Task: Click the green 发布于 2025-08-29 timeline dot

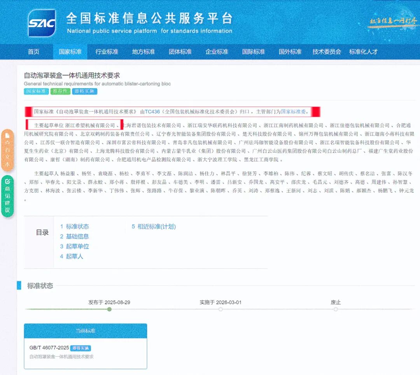Action: (109, 309)
